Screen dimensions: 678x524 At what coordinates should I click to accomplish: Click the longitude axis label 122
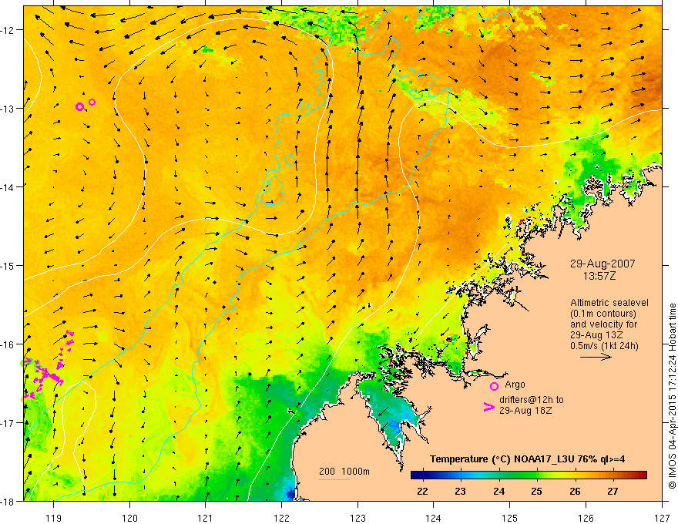tap(281, 518)
